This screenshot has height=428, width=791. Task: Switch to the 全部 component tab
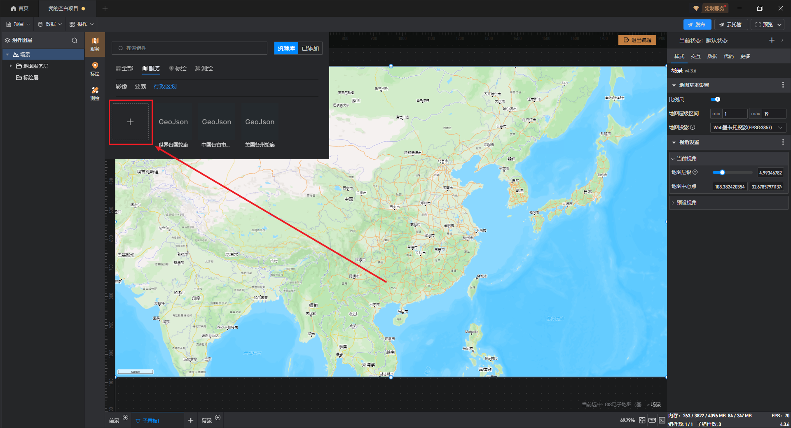tap(124, 68)
